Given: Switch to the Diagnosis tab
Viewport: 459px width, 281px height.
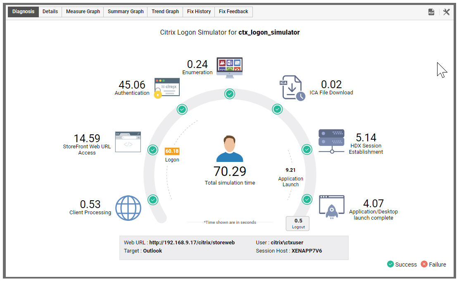Looking at the screenshot, I should pyautogui.click(x=23, y=12).
